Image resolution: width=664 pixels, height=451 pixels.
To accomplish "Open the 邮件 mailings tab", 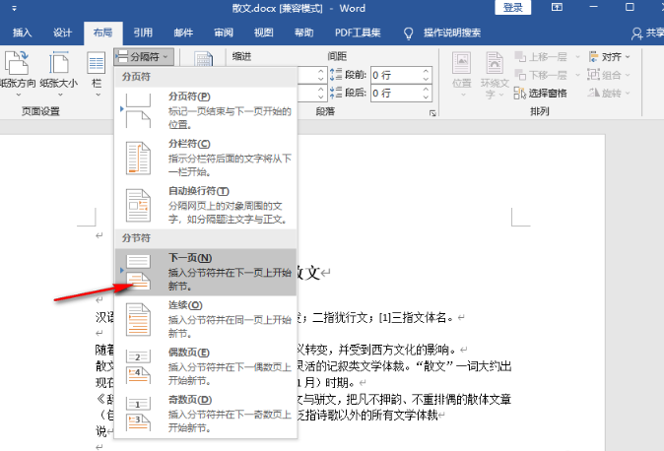I will click(x=183, y=32).
